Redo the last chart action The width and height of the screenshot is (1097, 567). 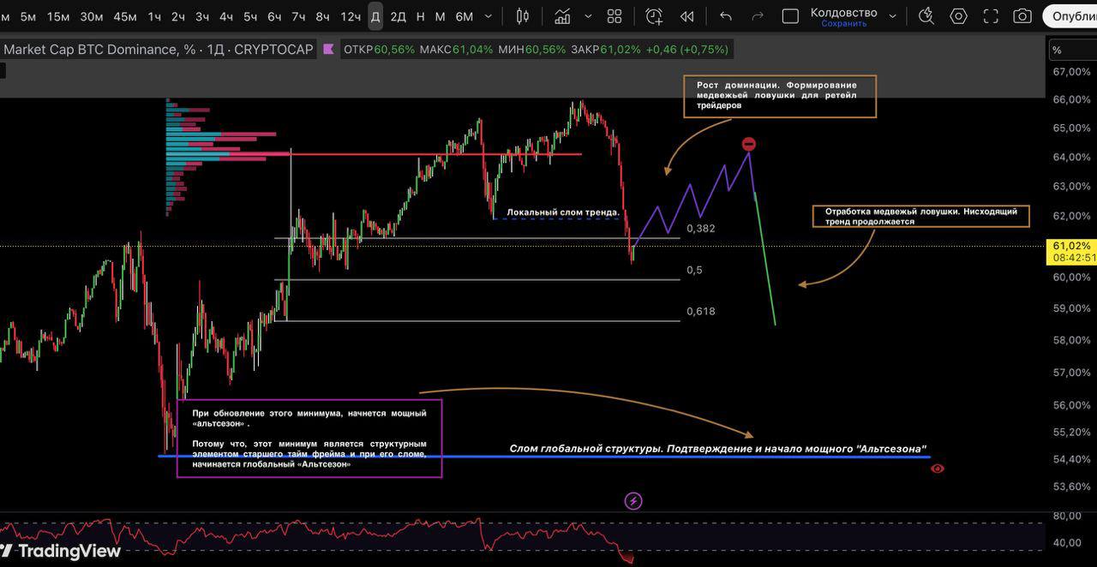click(x=758, y=16)
